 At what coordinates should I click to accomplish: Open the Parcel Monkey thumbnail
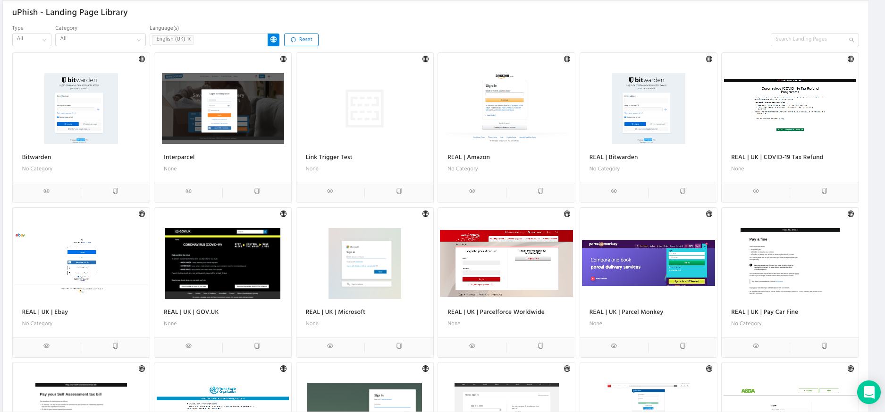(x=648, y=263)
